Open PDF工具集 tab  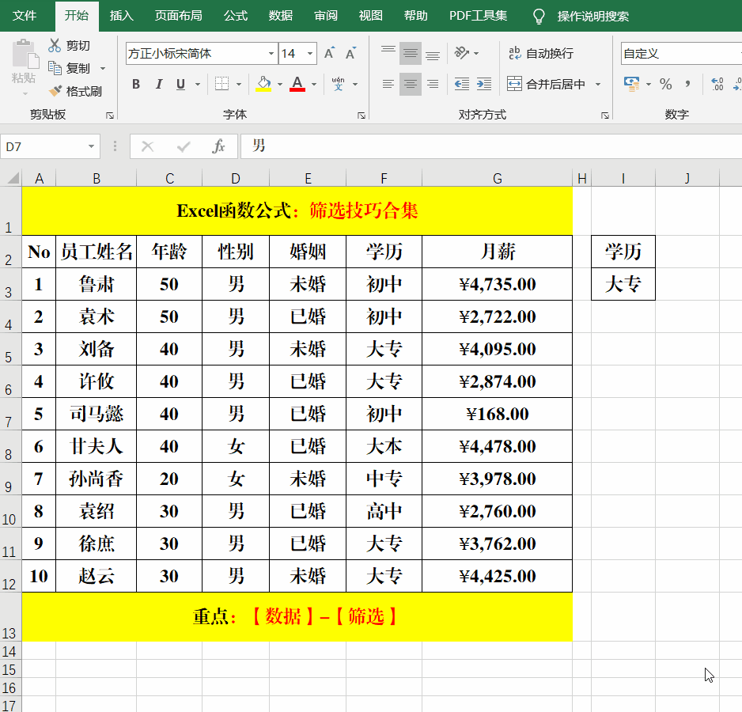pos(478,16)
